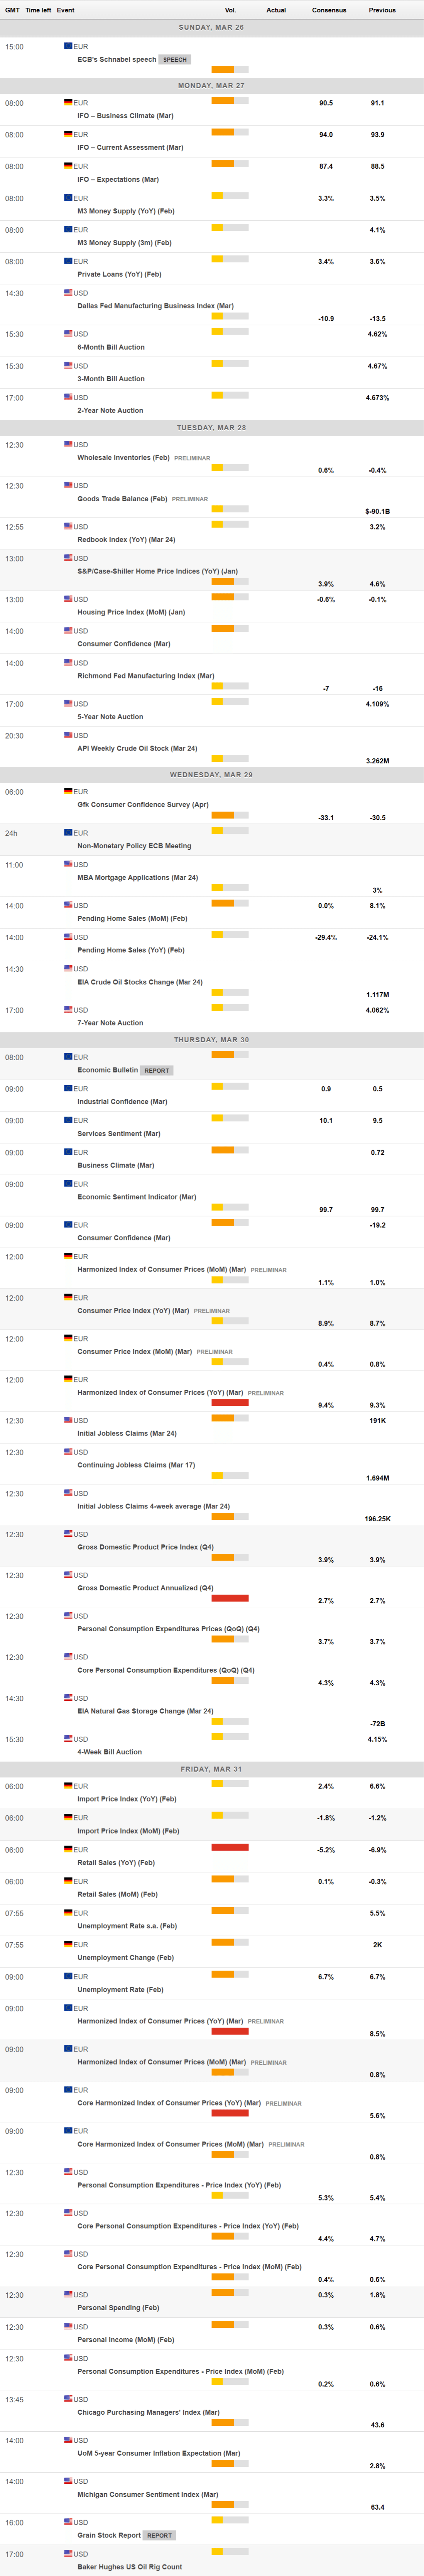This screenshot has height=2576, width=424.
Task: Click the REPORT badge beside Economic Bulletin
Action: point(157,1070)
